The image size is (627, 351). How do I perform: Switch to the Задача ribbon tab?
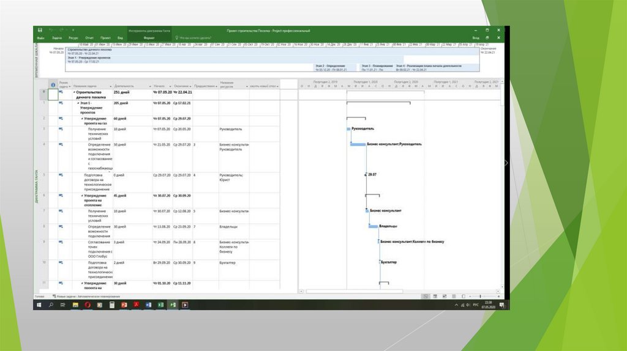(57, 37)
